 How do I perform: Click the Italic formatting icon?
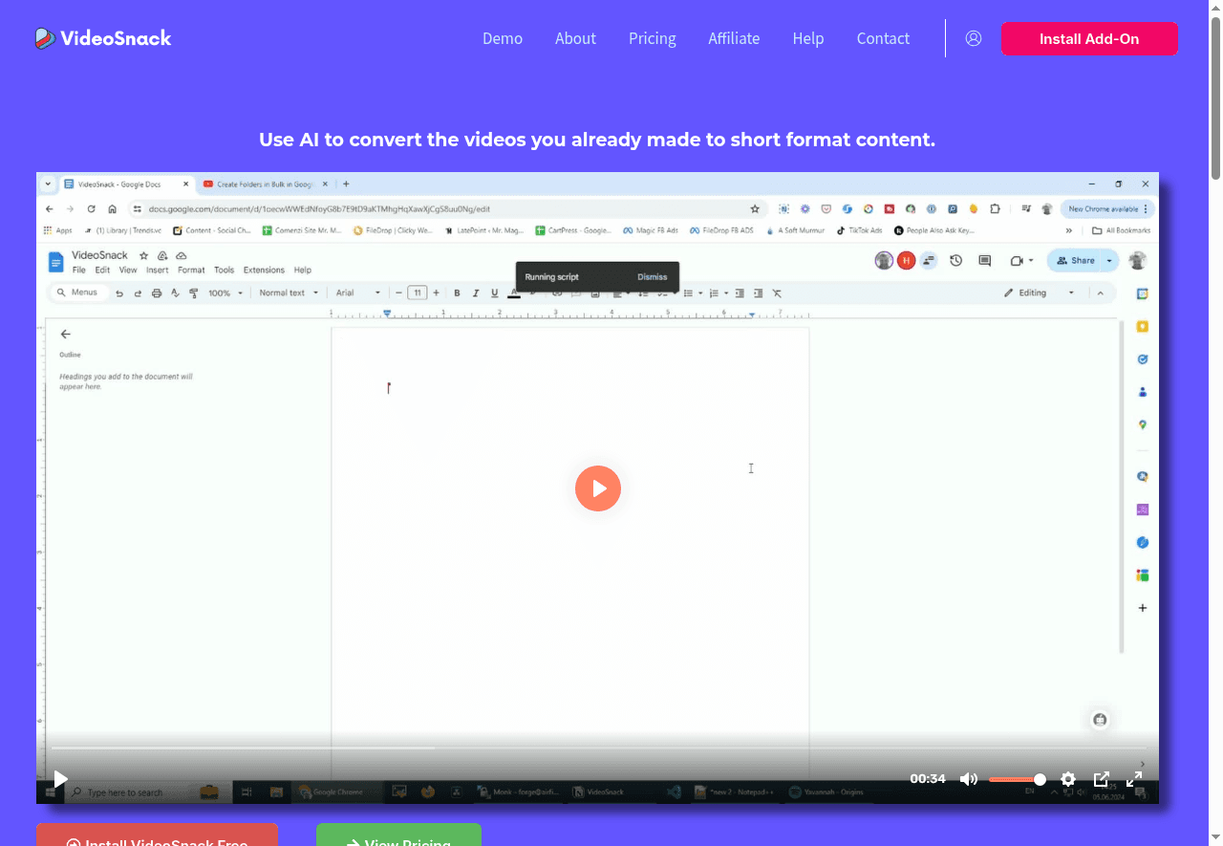[475, 293]
